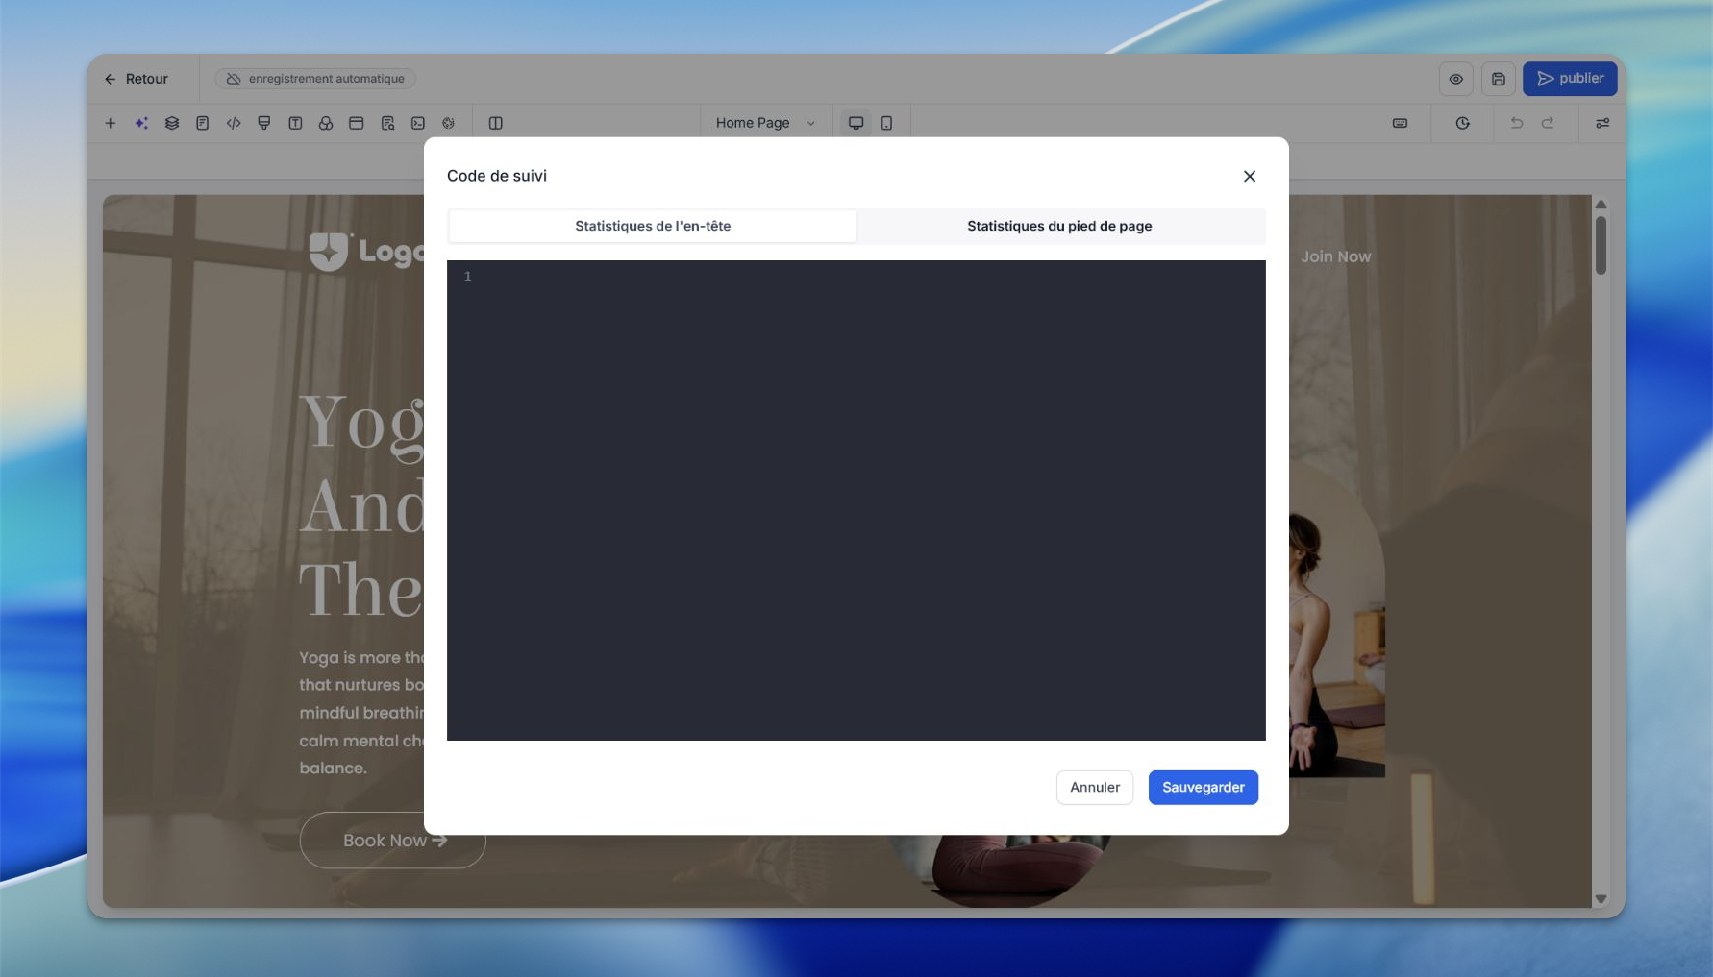Image resolution: width=1713 pixels, height=977 pixels.
Task: Open the Home Page dropdown
Action: tap(765, 123)
